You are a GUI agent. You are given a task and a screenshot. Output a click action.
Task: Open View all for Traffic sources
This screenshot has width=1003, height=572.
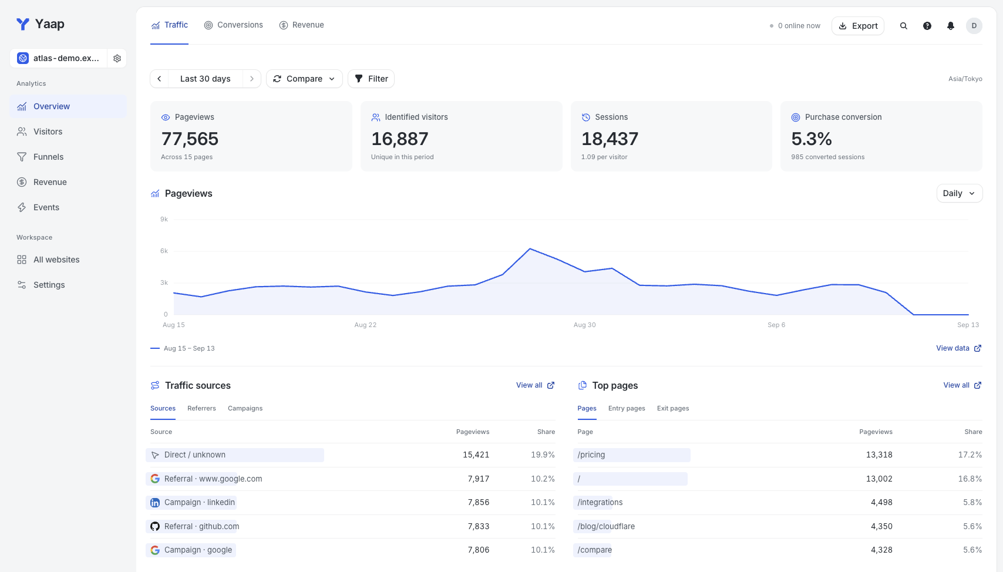click(x=535, y=385)
